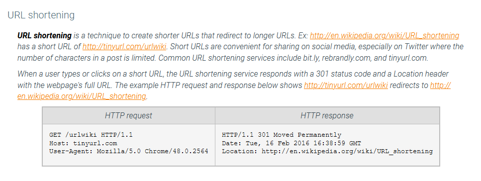Open the tinyurl.com/urlwiki link before "redirects to"
The width and height of the screenshot is (481, 181).
point(346,86)
